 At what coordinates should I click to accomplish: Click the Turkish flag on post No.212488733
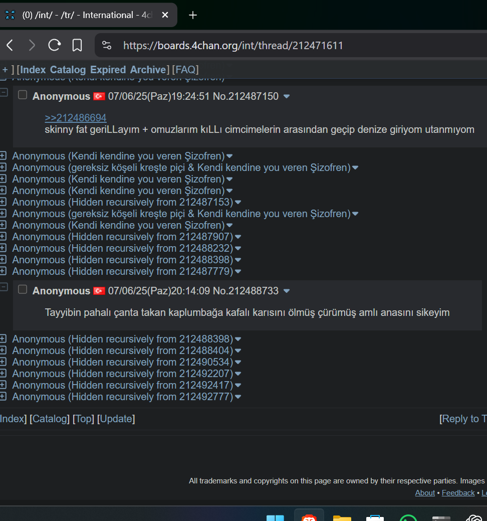(99, 291)
